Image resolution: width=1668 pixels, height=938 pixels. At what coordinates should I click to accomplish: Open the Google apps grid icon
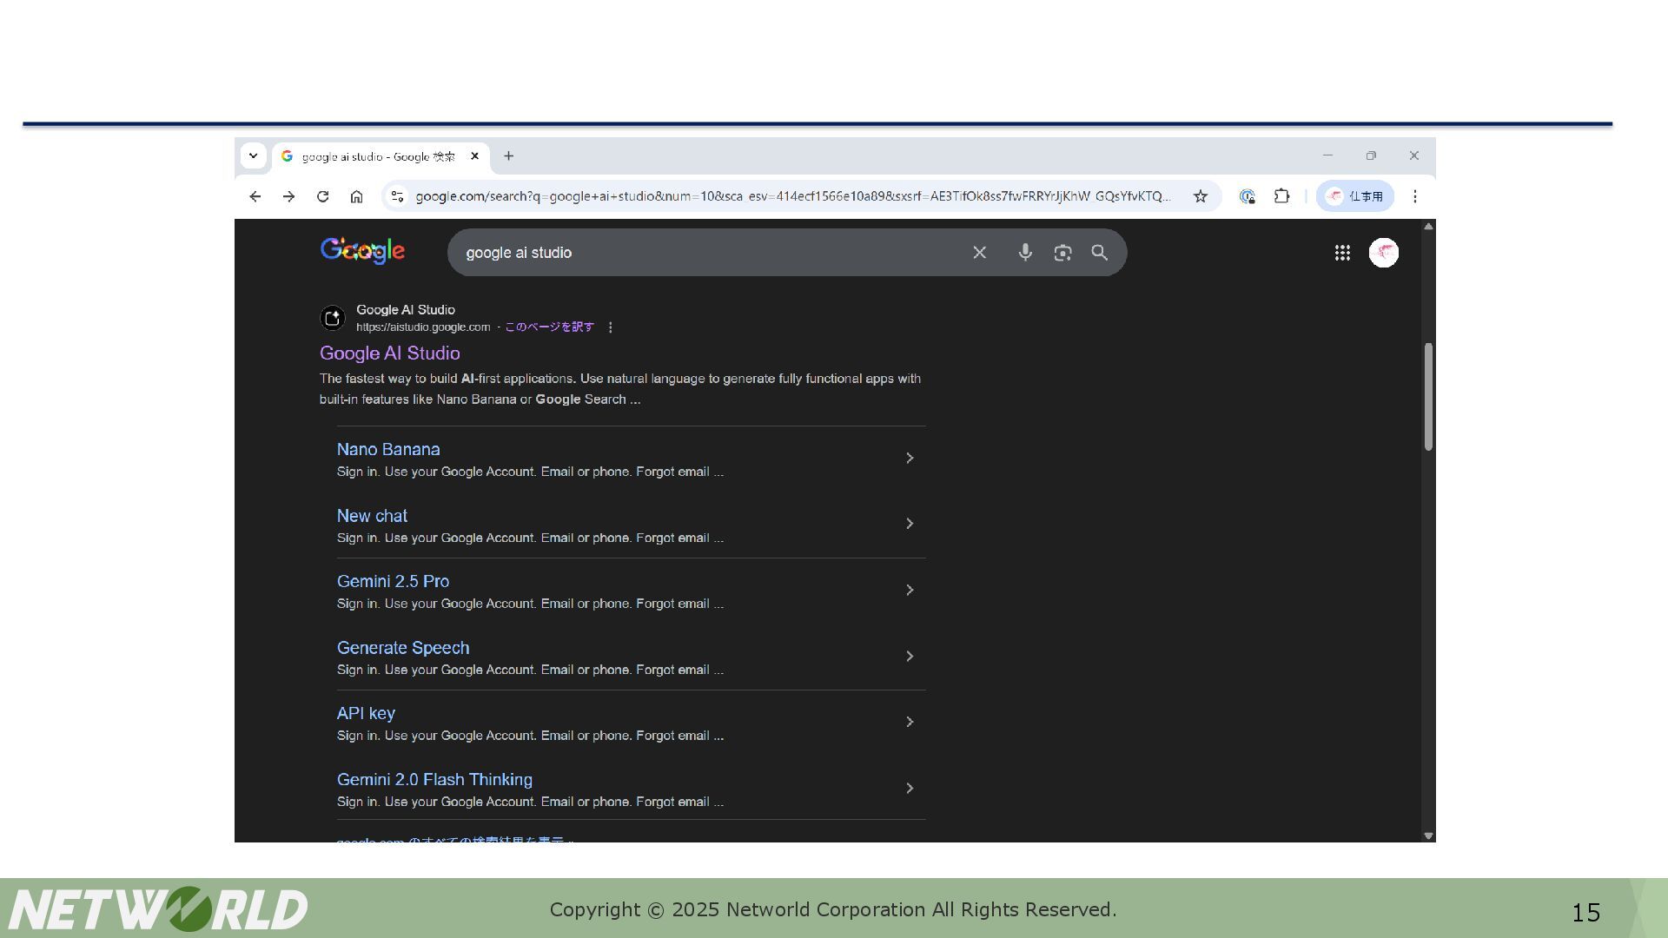1342,253
